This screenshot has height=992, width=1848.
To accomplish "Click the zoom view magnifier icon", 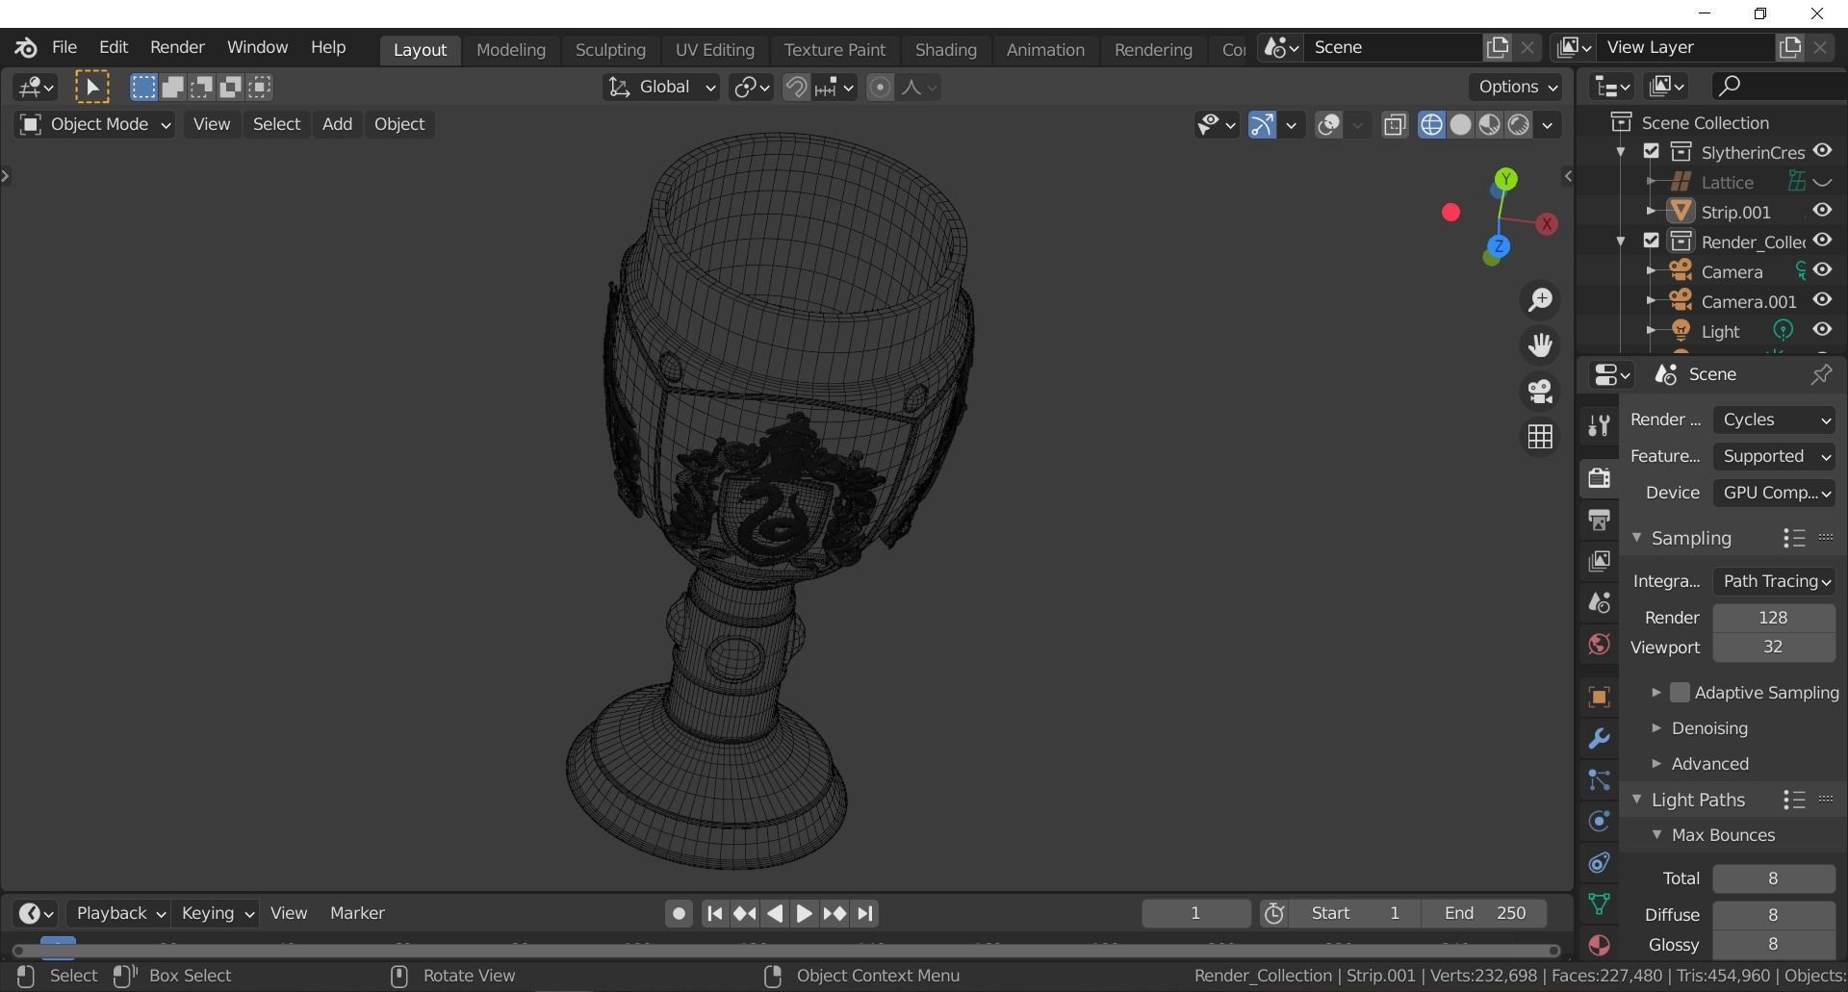I will tap(1540, 300).
